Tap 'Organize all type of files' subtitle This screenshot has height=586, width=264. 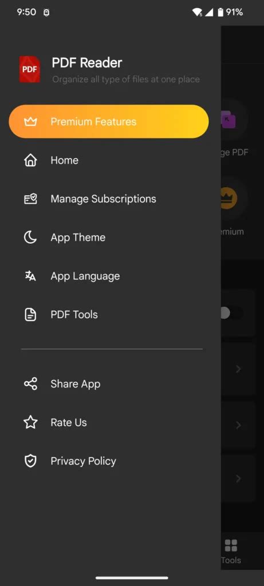pos(125,79)
